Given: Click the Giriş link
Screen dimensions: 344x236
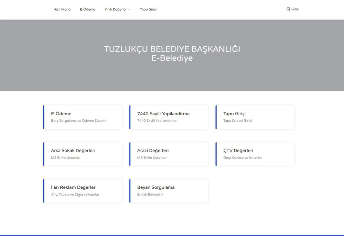Looking at the screenshot, I should (x=294, y=9).
